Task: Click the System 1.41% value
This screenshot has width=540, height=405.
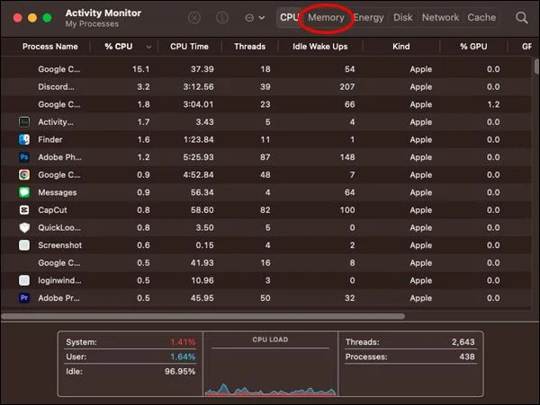Action: pyautogui.click(x=183, y=342)
